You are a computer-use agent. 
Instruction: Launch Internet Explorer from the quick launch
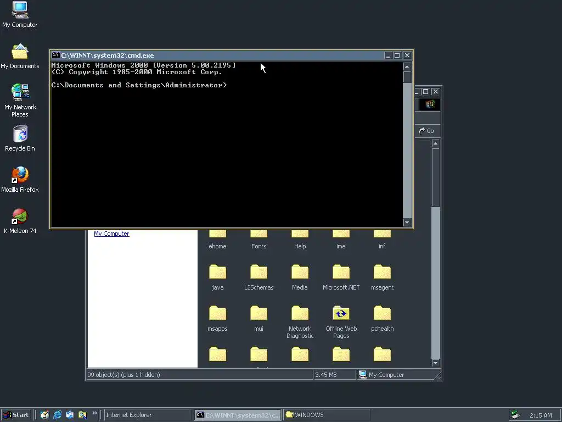pyautogui.click(x=57, y=415)
